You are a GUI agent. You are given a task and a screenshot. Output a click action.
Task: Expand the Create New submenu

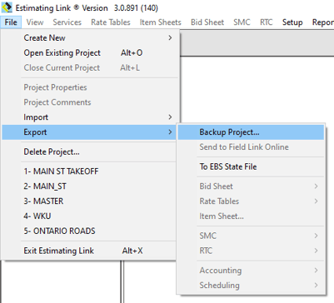[90, 37]
